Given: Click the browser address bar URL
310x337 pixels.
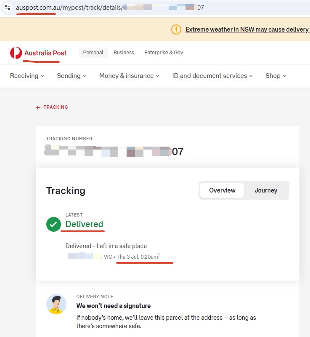Looking at the screenshot, I should click(110, 8).
